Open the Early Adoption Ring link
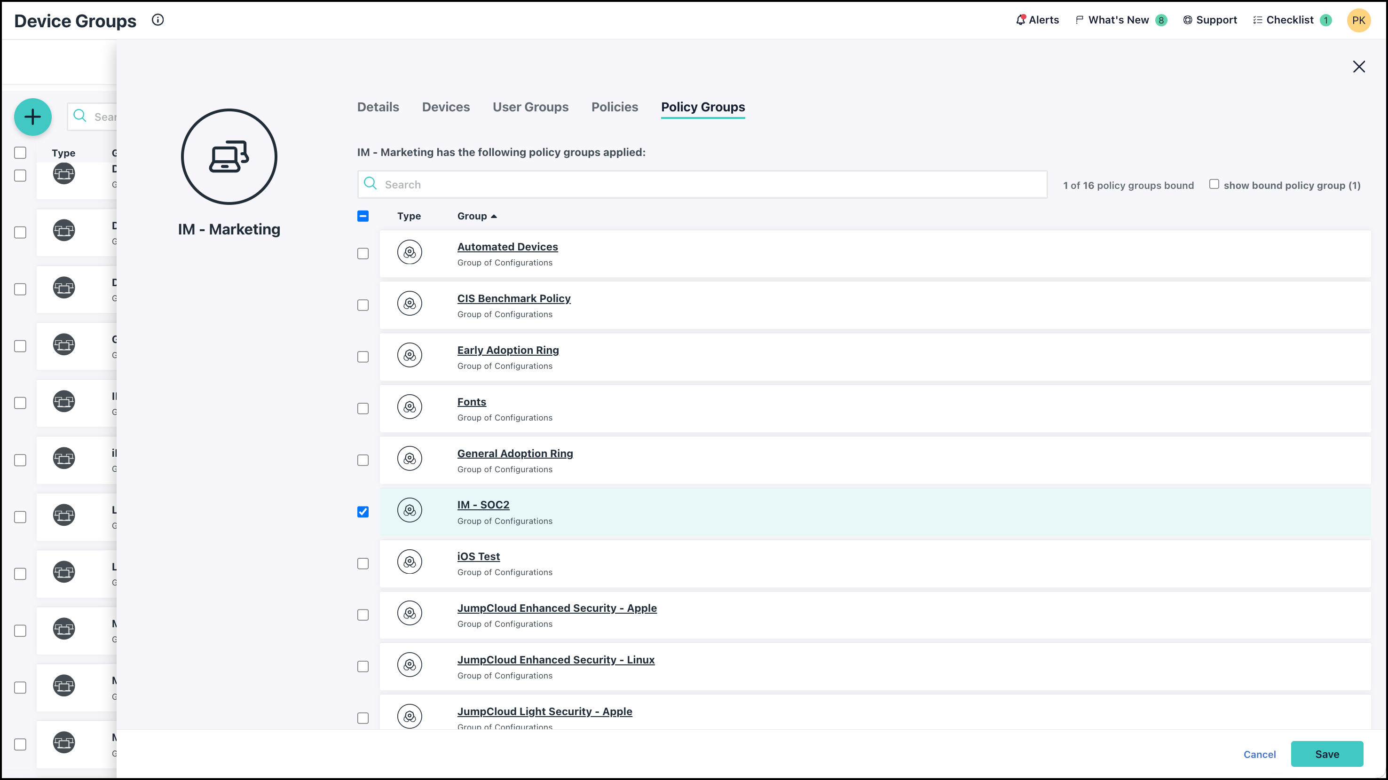 [507, 350]
